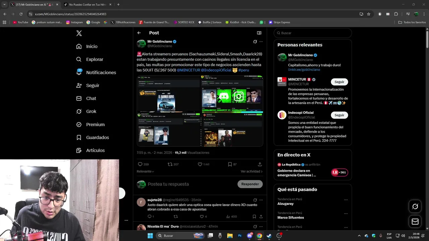This screenshot has height=241, width=429.
Task: Open Chrome extensions puzzle icon
Action: click(396, 14)
